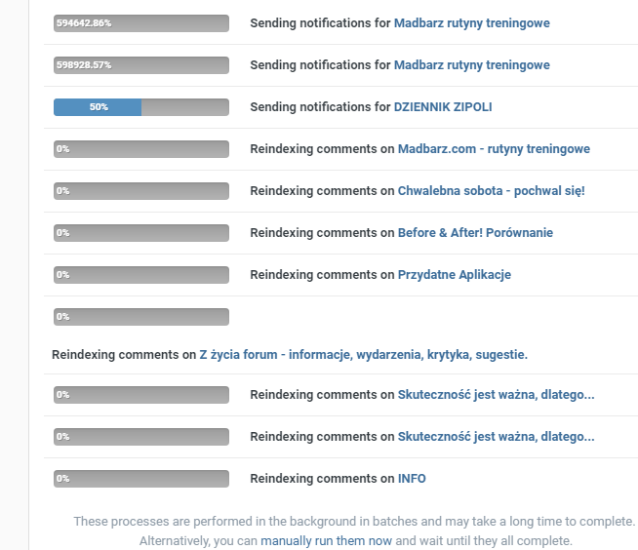The image size is (638, 550).
Task: Click the manually run them now link
Action: [326, 540]
